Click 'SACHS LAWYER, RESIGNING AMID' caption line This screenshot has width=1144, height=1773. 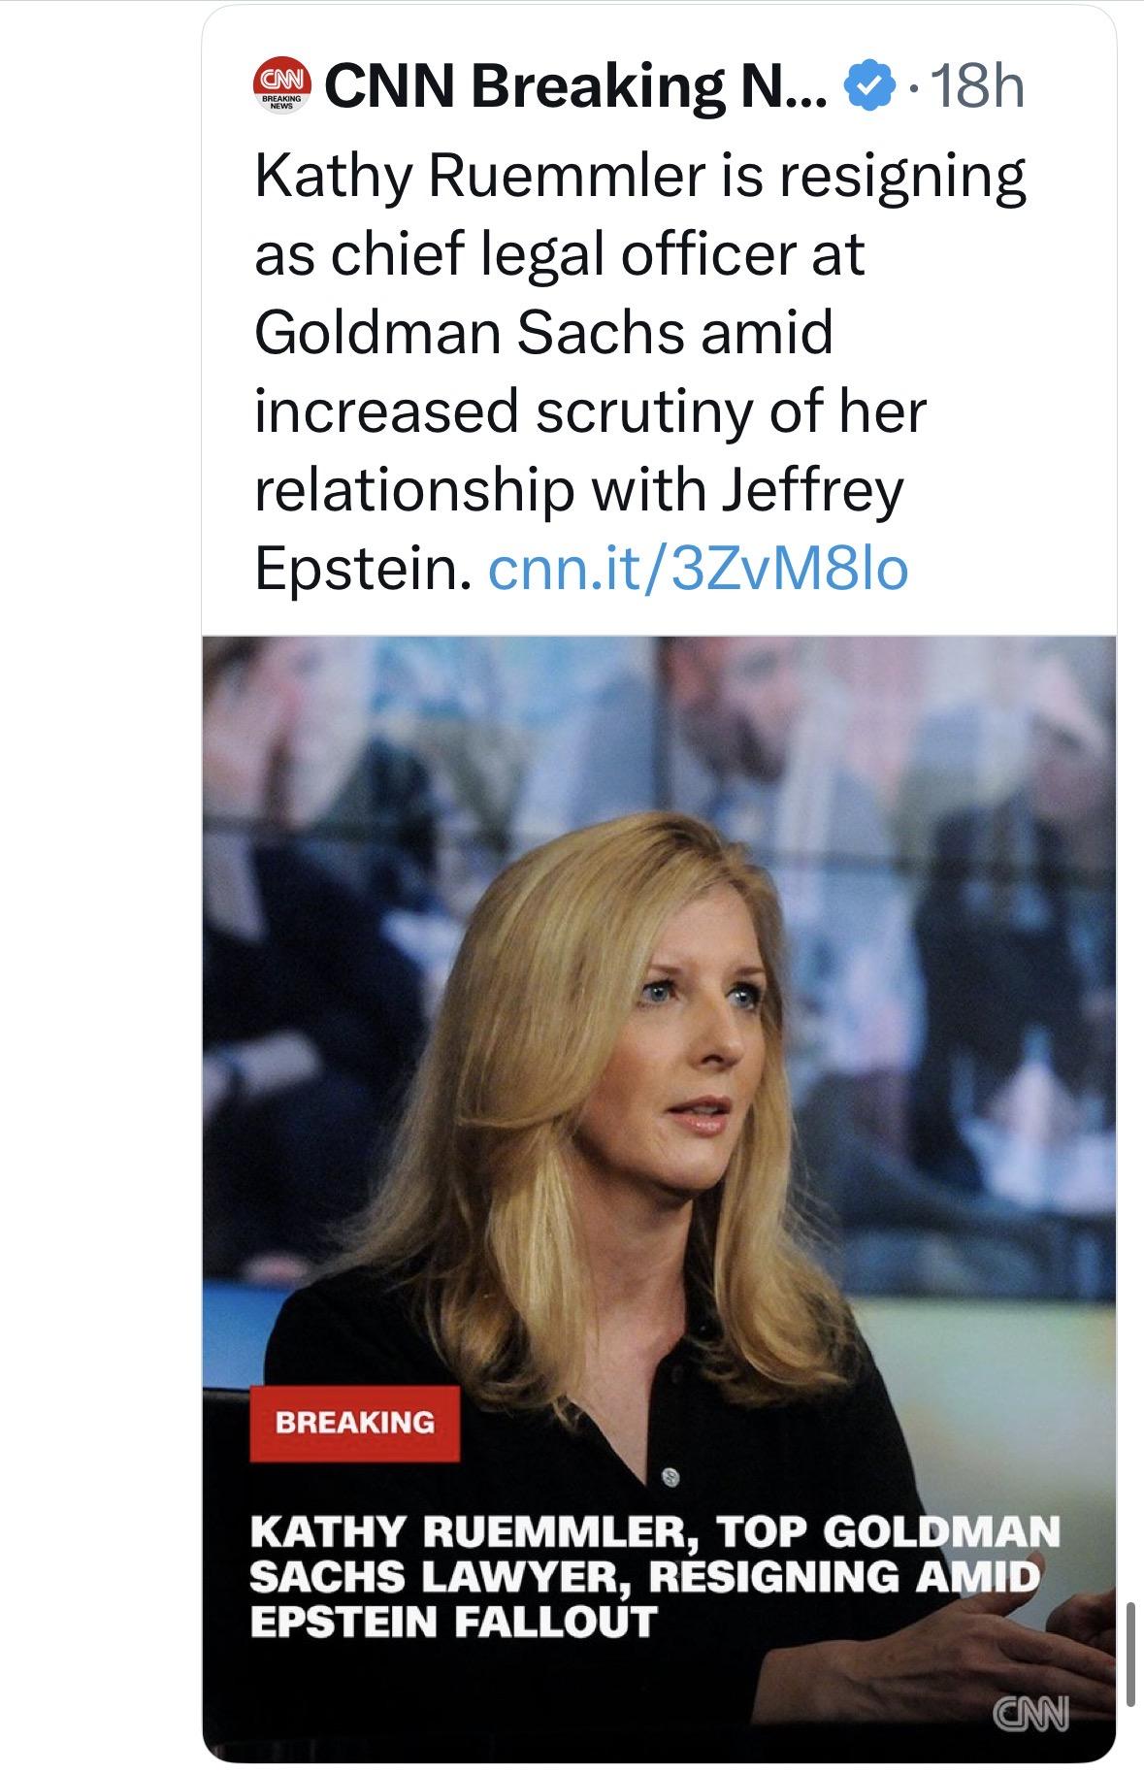point(644,1578)
